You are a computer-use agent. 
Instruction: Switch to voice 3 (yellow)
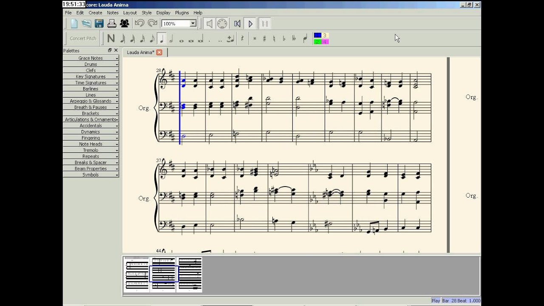tap(325, 35)
